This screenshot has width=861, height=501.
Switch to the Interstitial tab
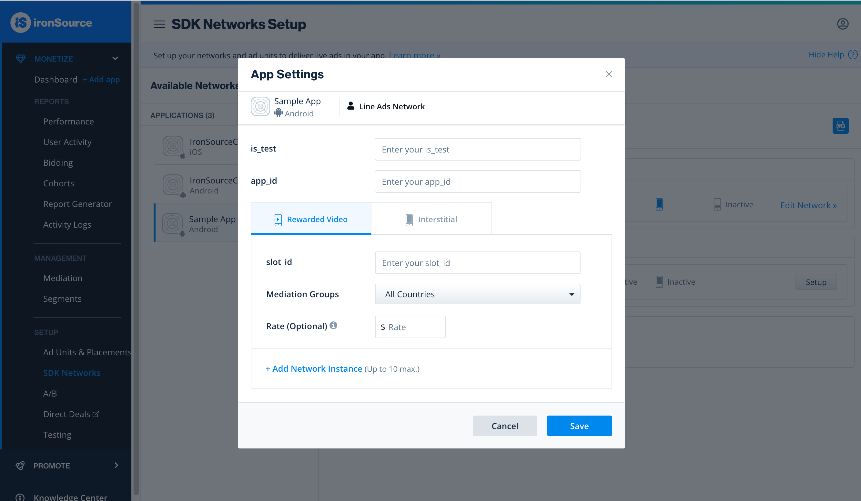[431, 219]
